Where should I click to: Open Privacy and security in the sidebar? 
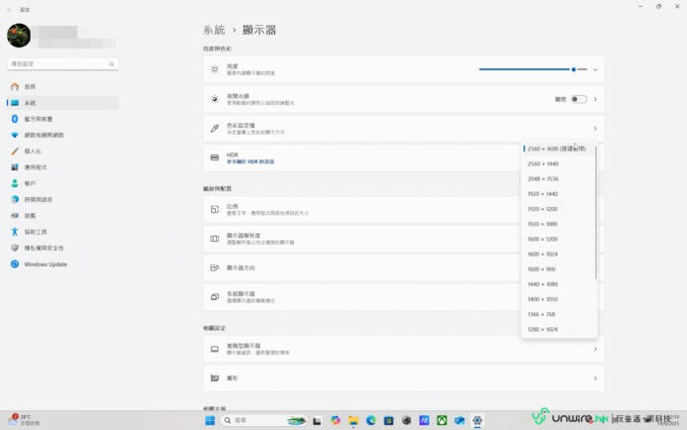[44, 248]
